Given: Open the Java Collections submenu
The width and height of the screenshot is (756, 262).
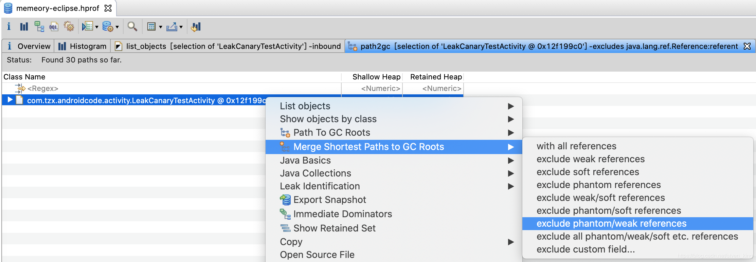Looking at the screenshot, I should [x=394, y=173].
